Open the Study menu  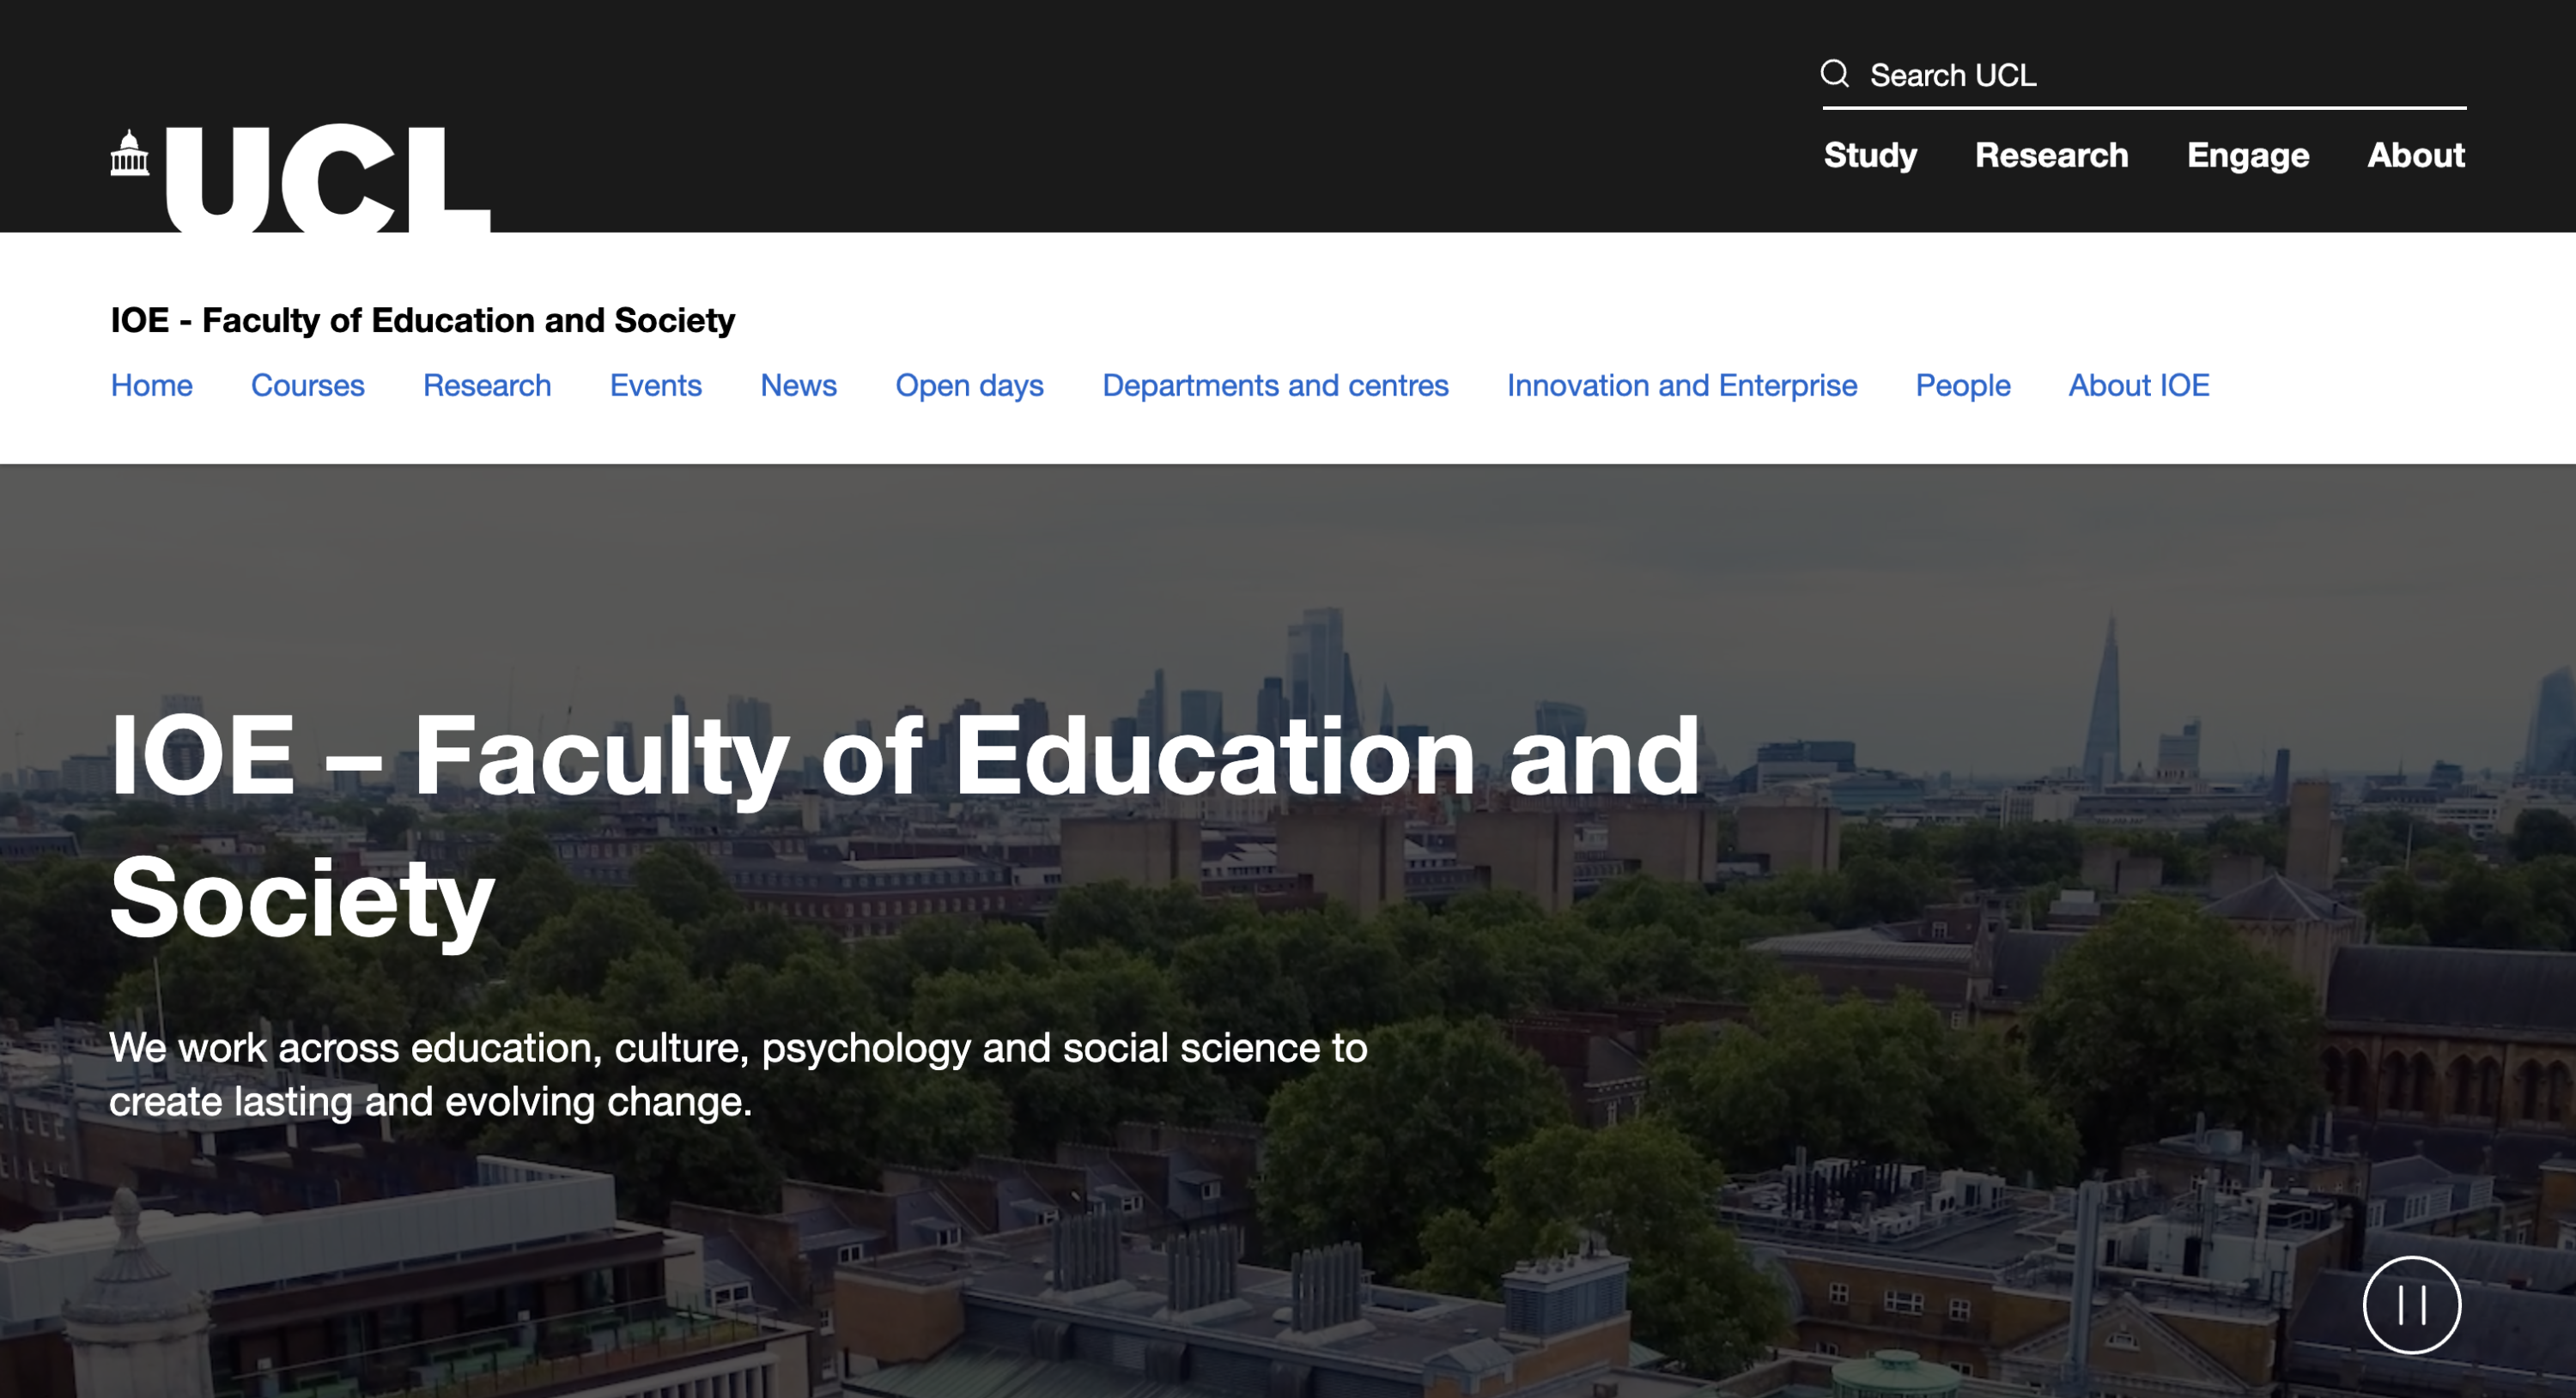click(x=1869, y=156)
